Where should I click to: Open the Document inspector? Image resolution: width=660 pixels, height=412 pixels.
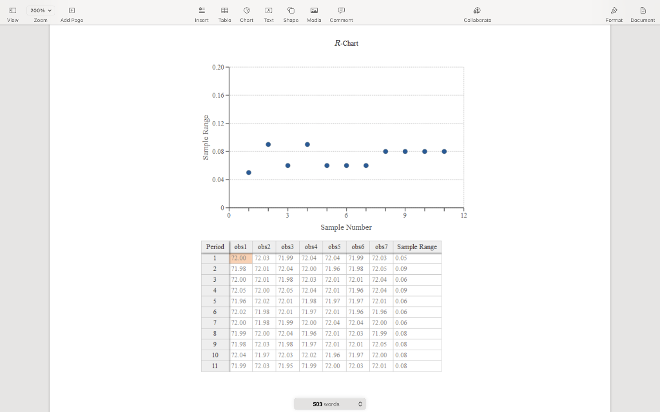pyautogui.click(x=643, y=10)
